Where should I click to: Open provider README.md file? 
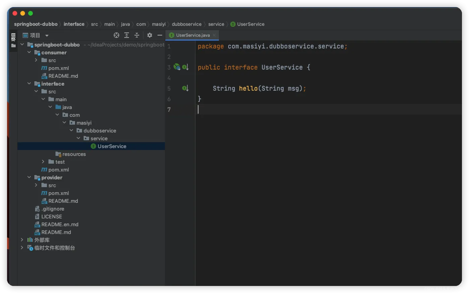click(x=60, y=201)
